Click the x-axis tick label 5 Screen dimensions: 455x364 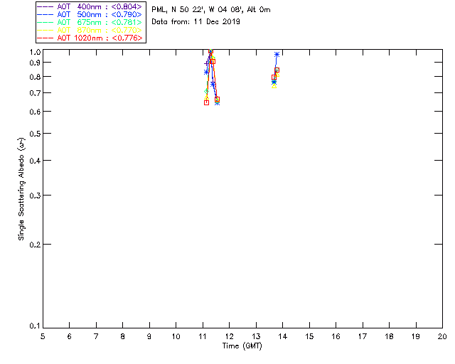pos(43,336)
